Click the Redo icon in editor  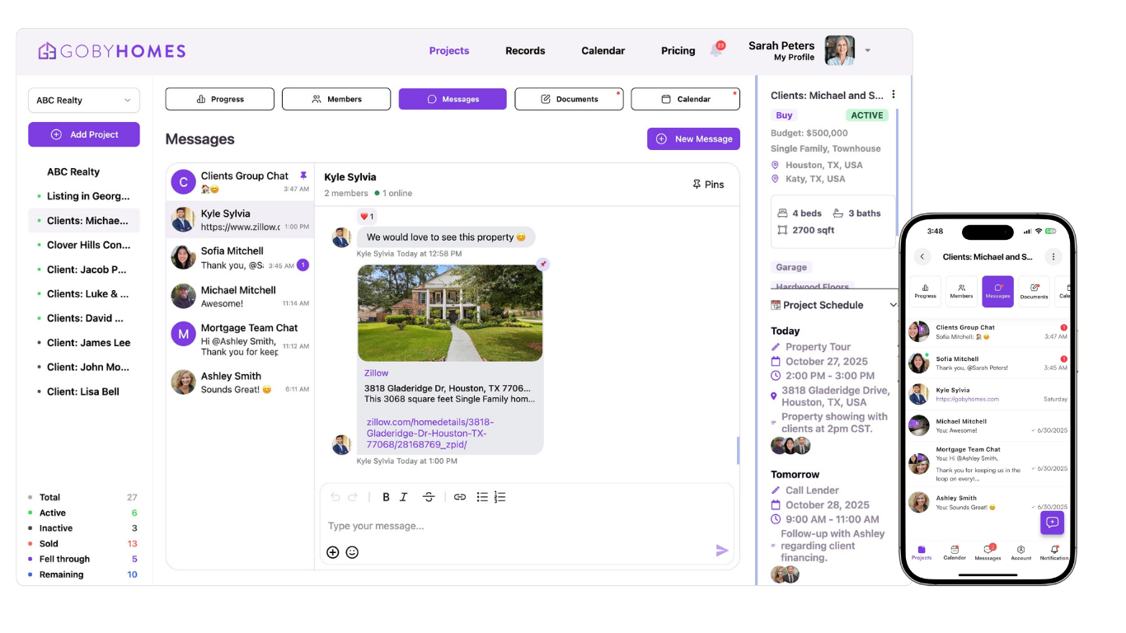(x=353, y=497)
